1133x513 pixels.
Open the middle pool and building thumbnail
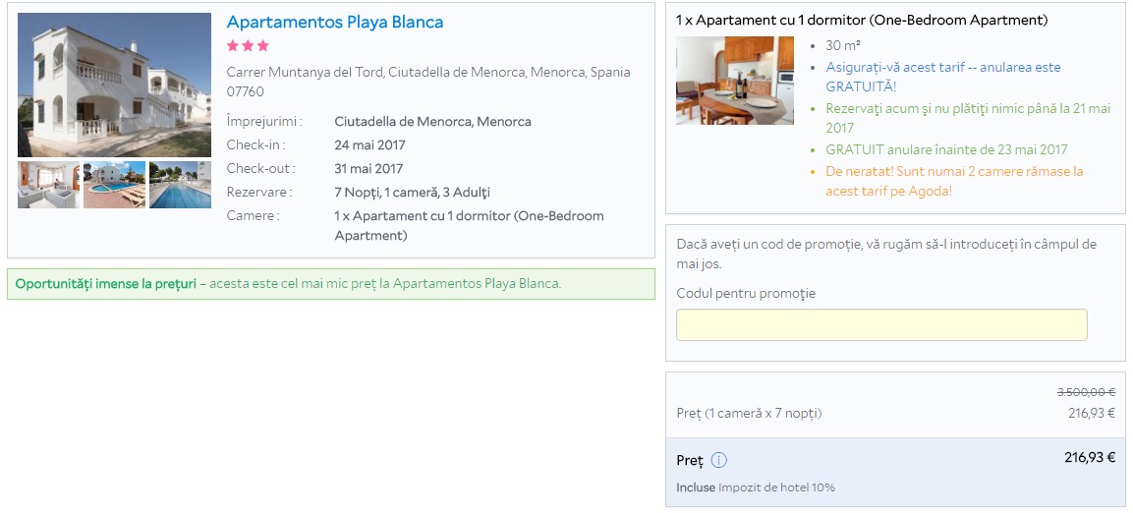tap(114, 185)
